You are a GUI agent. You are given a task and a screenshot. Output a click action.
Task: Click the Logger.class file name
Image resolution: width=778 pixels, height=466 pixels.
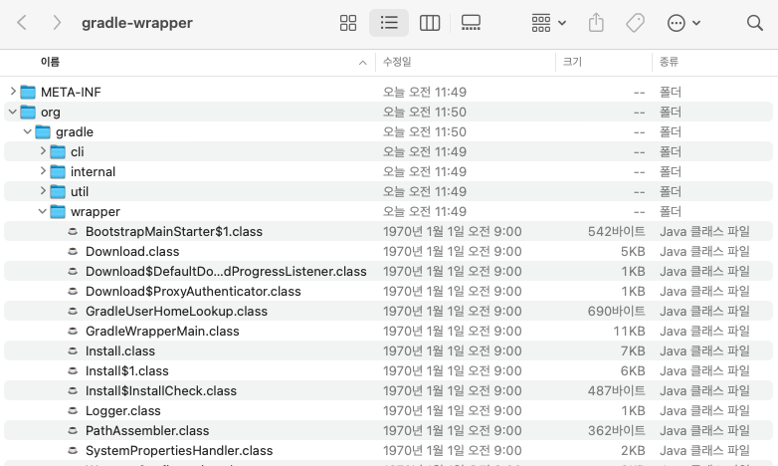[123, 410]
